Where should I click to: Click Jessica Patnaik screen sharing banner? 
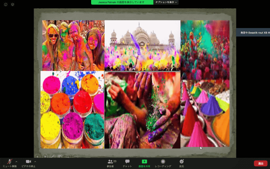click(121, 2)
